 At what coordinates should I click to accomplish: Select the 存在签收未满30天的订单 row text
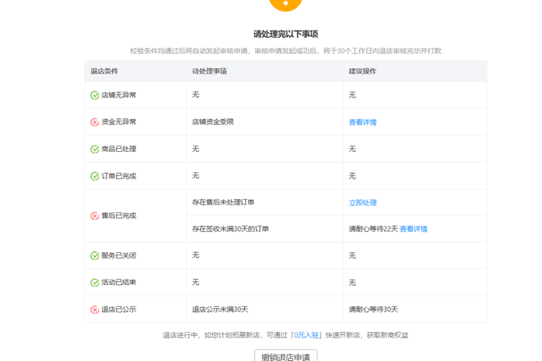coord(230,229)
